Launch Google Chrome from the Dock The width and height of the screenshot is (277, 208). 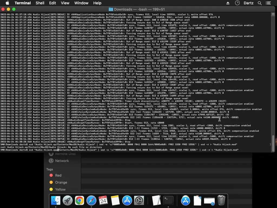[x=79, y=200]
